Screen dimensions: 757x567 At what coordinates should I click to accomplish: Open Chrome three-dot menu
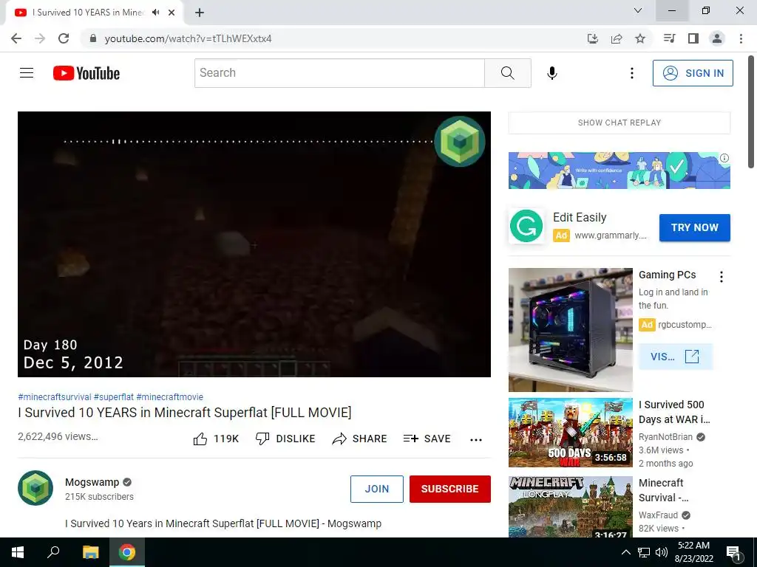tap(741, 38)
